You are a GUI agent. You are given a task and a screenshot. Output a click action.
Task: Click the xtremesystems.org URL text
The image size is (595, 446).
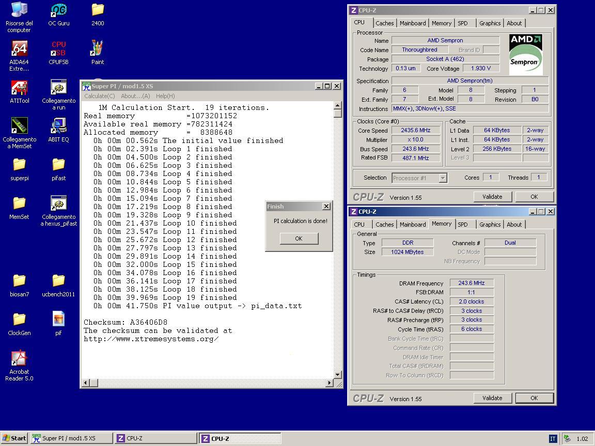[151, 339]
